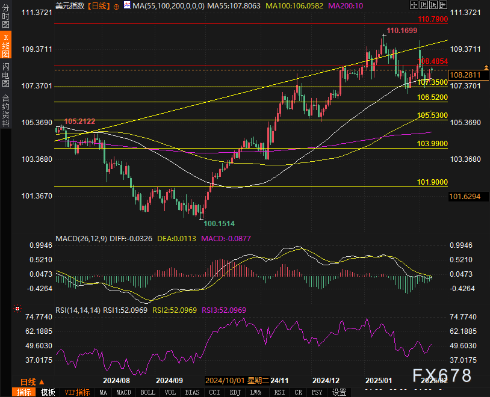Toggle the BOLL indicator button
The image size is (490, 397).
pyautogui.click(x=147, y=392)
